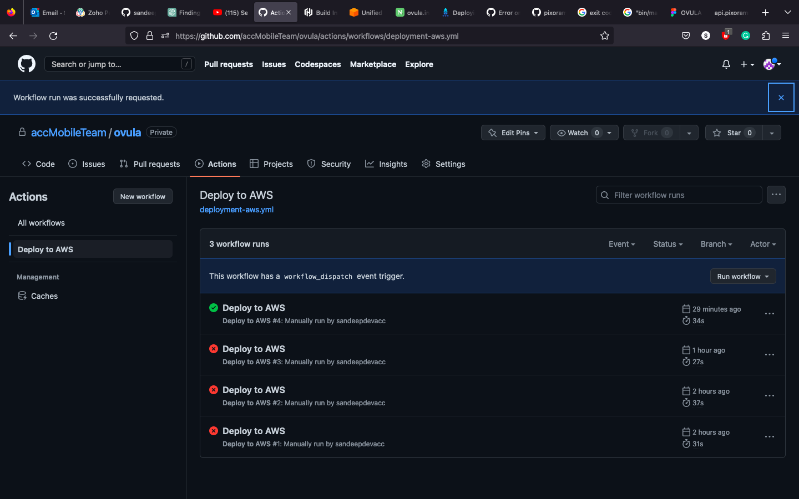This screenshot has height=499, width=799.
Task: Open the Marketplace menu item
Action: [x=372, y=64]
